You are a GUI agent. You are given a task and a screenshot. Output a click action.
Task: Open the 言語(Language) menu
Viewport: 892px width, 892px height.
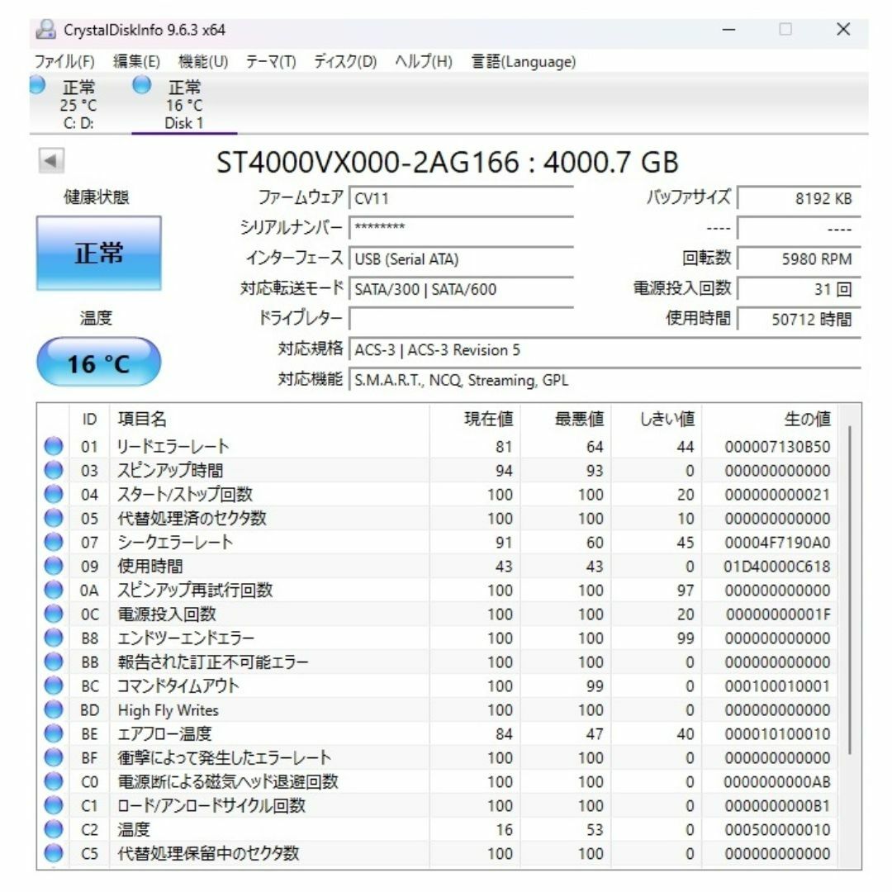coord(524,61)
